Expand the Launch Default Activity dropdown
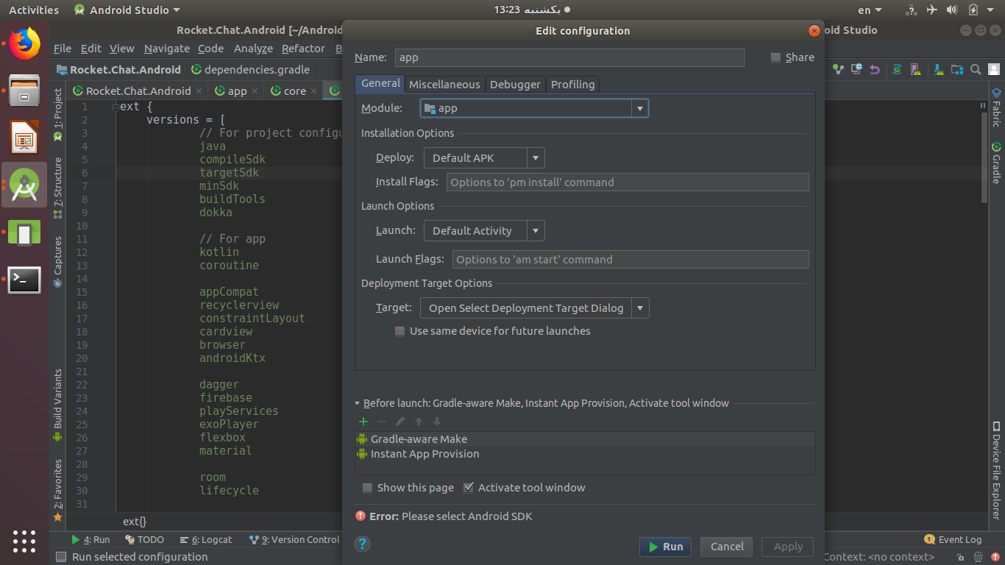The image size is (1005, 565). pos(484,231)
